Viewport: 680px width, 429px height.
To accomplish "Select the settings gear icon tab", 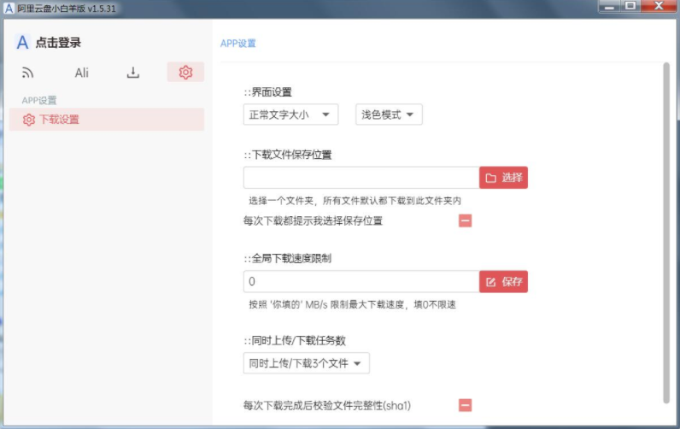I will [x=185, y=73].
